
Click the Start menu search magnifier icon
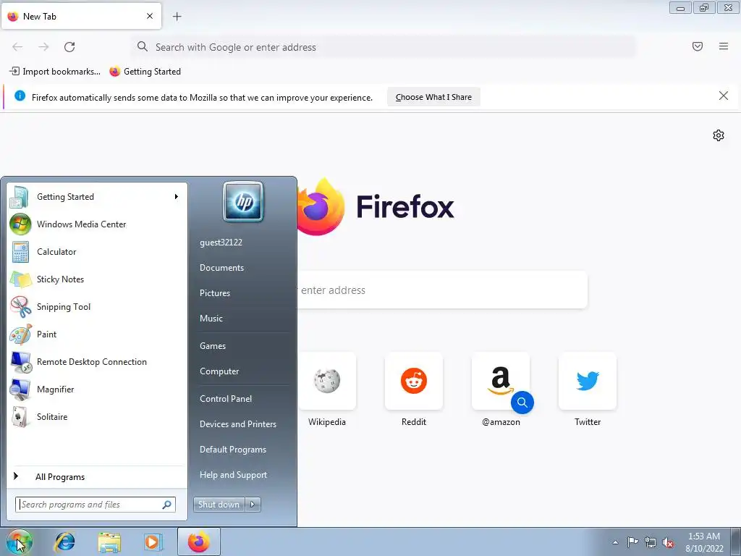167,505
